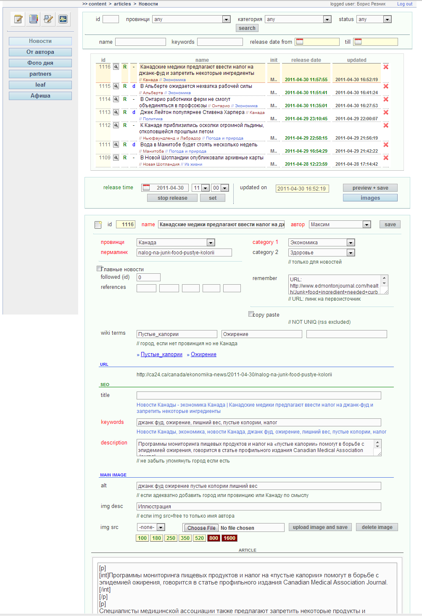Click the preview + save button
Image resolution: width=422 pixels, height=616 pixels.
pos(370,188)
